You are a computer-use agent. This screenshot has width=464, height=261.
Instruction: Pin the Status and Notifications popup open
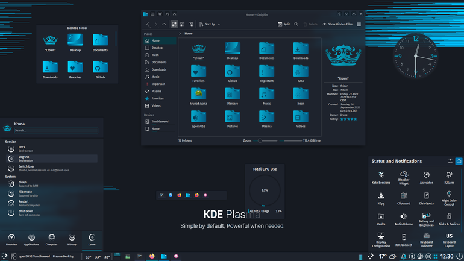(x=459, y=161)
